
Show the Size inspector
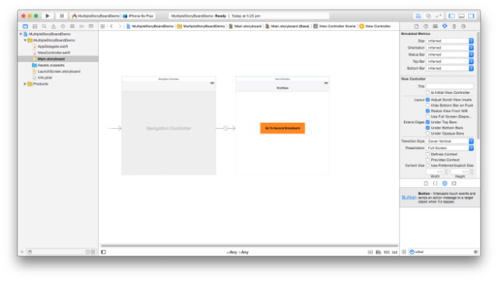(454, 26)
